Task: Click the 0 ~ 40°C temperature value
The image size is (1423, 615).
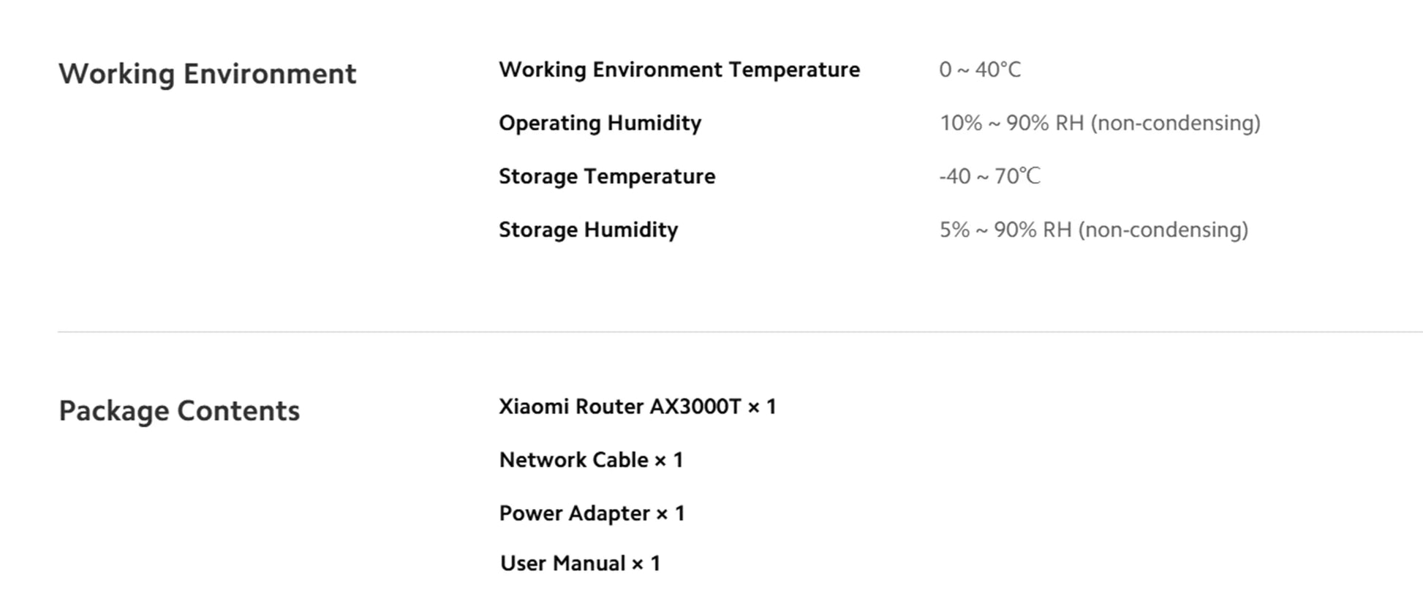Action: (979, 69)
